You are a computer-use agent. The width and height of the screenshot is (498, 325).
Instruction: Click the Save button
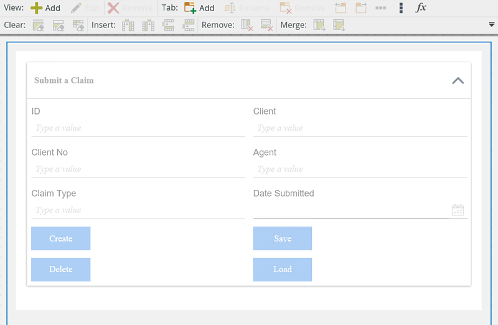coord(283,238)
